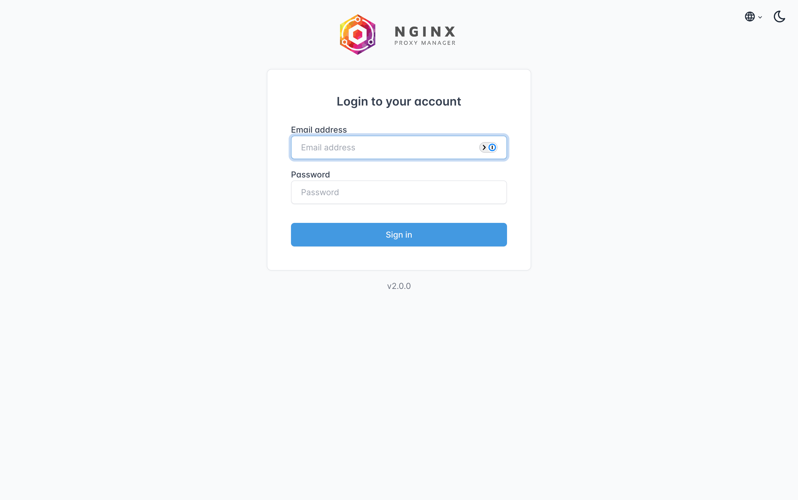Click the hexagonal Nginx Proxy Manager logo

(357, 34)
